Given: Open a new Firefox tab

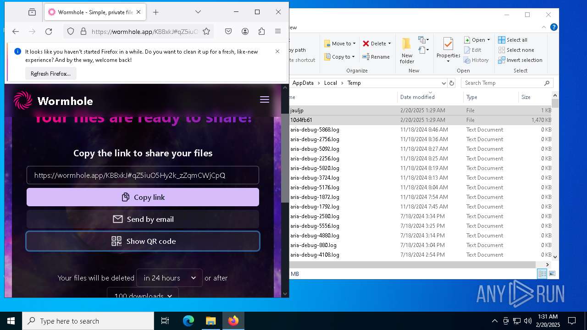Looking at the screenshot, I should (x=156, y=12).
